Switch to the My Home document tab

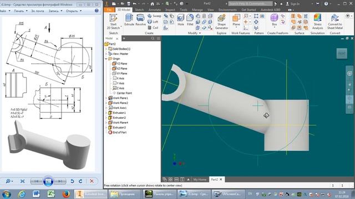tap(200, 179)
